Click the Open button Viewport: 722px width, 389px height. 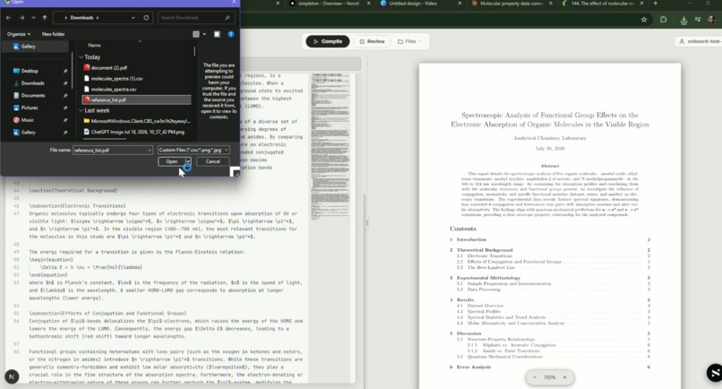[x=171, y=161]
